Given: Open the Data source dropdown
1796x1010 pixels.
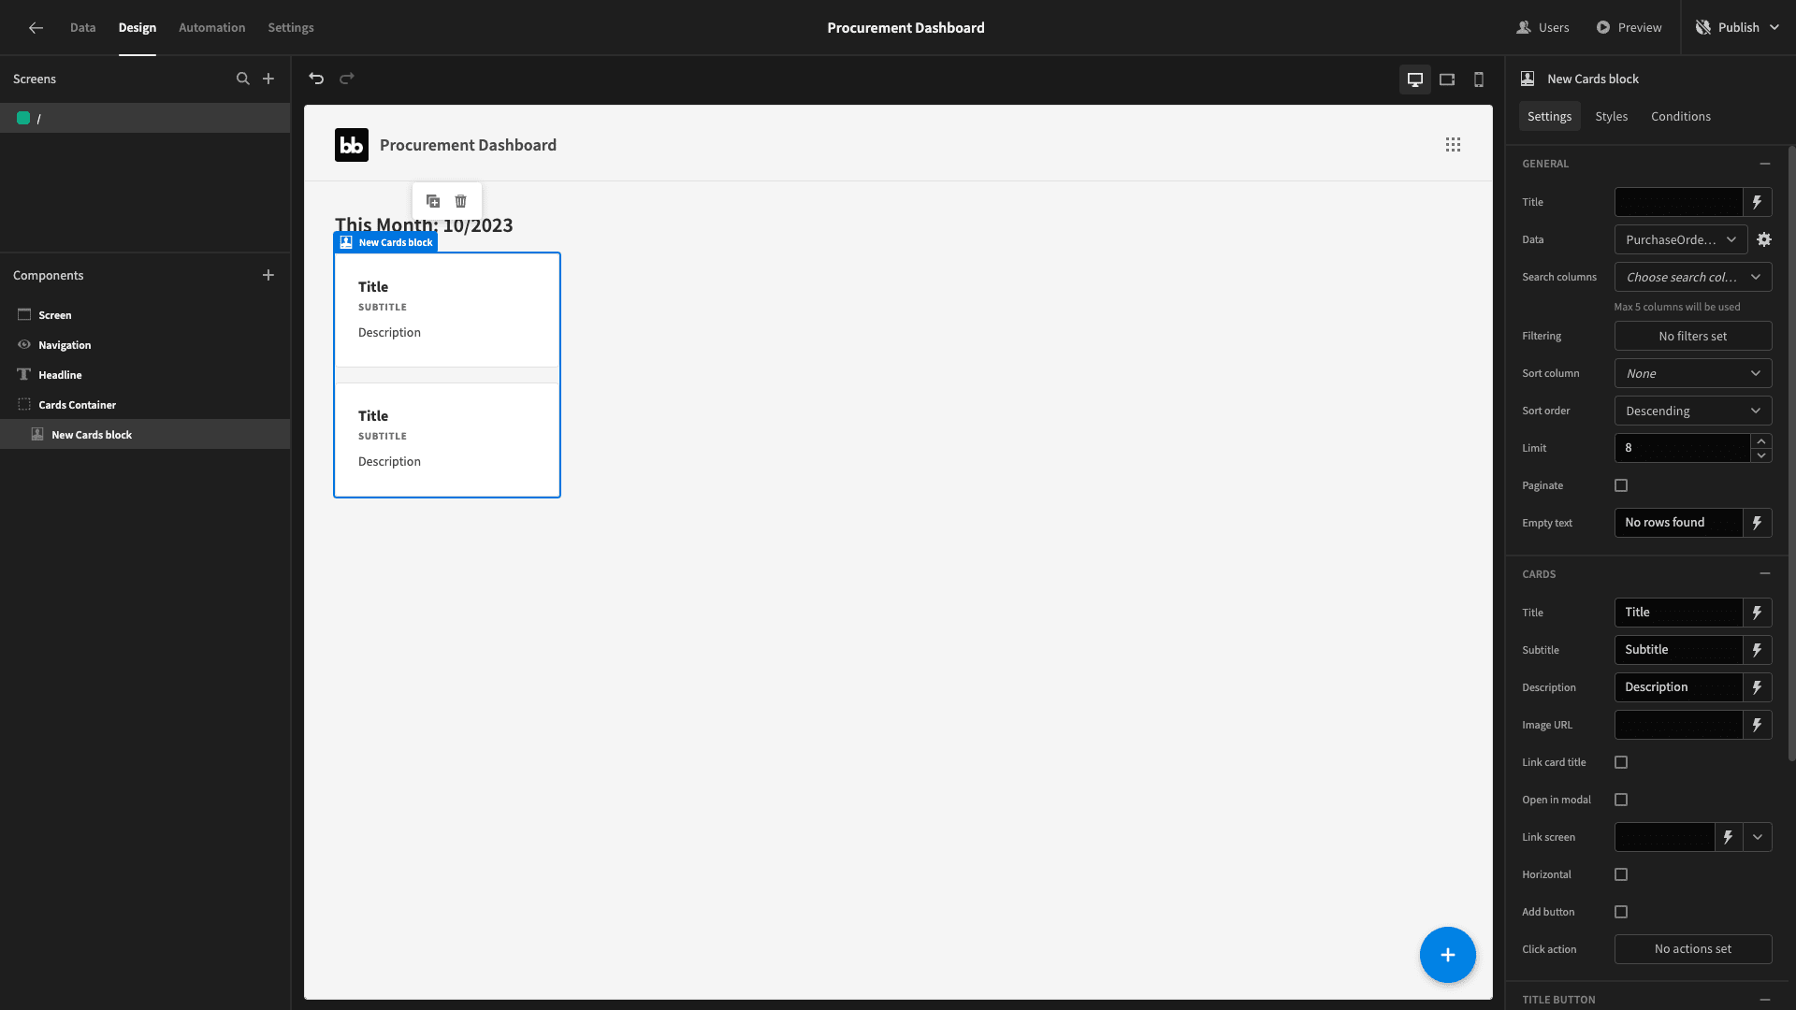Looking at the screenshot, I should [x=1681, y=239].
